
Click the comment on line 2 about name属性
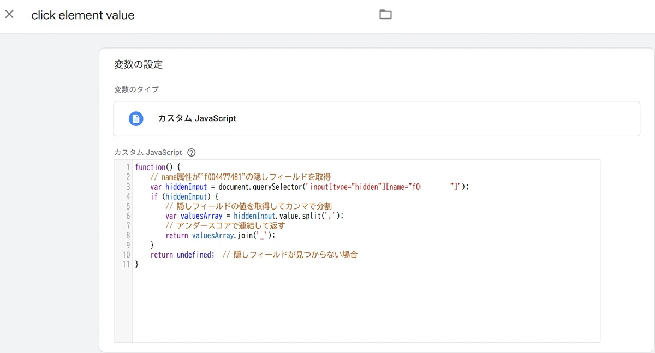coord(241,177)
